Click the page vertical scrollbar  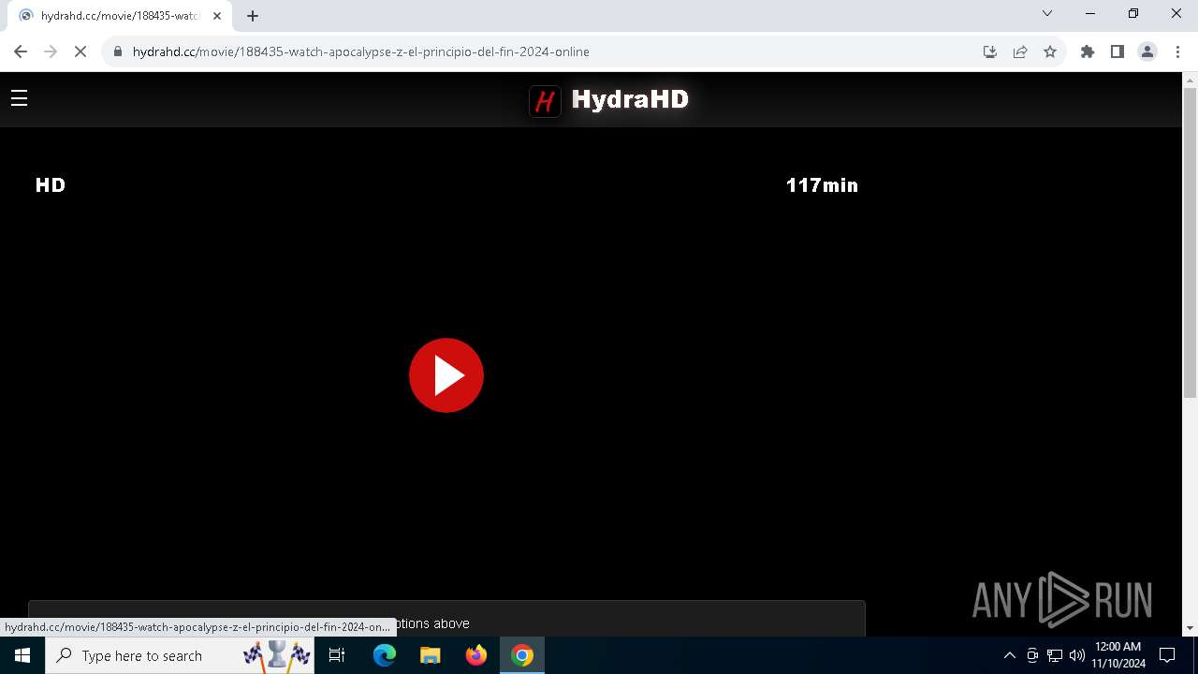pos(1190,243)
